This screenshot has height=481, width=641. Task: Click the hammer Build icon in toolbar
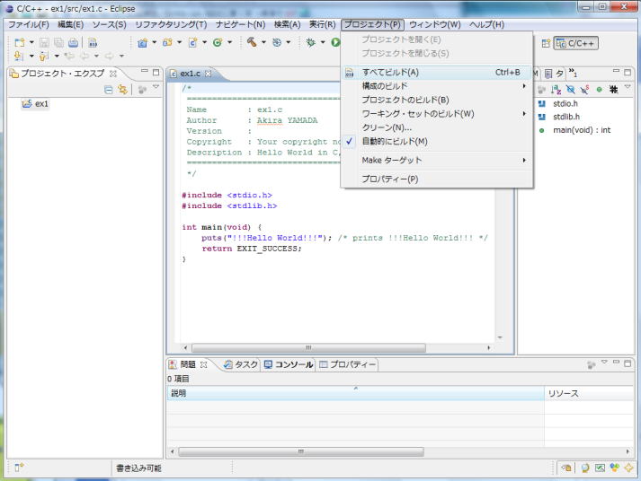pos(253,42)
